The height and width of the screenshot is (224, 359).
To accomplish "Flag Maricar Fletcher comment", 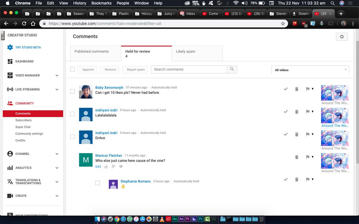I will (308, 157).
